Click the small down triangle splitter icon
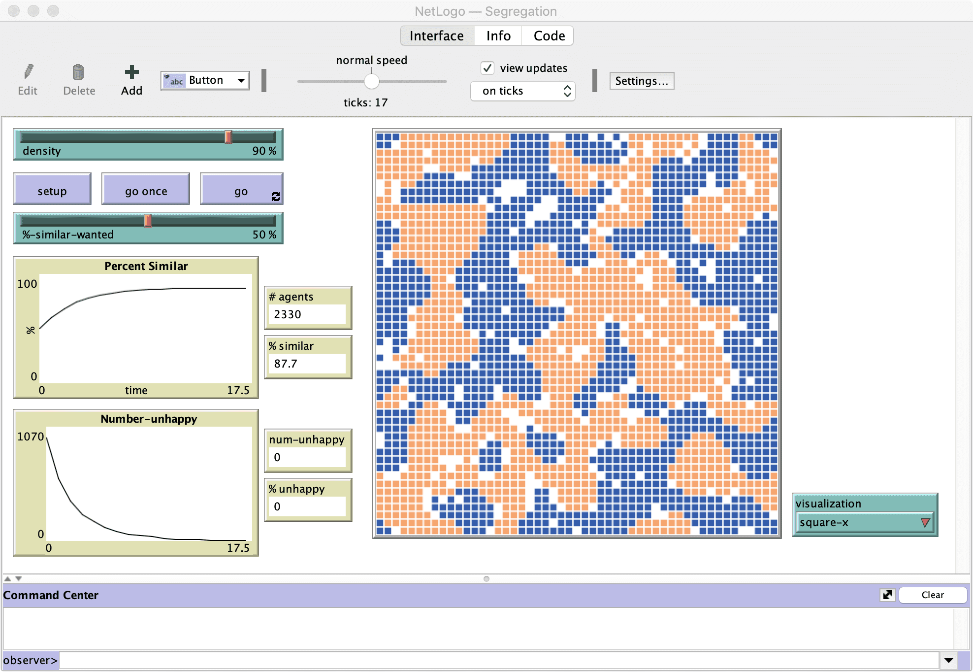The width and height of the screenshot is (973, 672). 19,579
